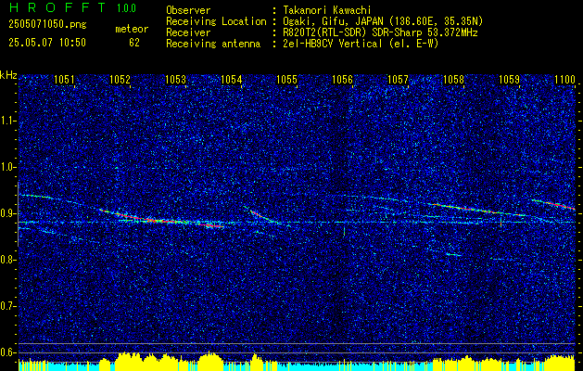The height and width of the screenshot is (371, 583).
Task: Click time marker 1051
Action: (64, 80)
